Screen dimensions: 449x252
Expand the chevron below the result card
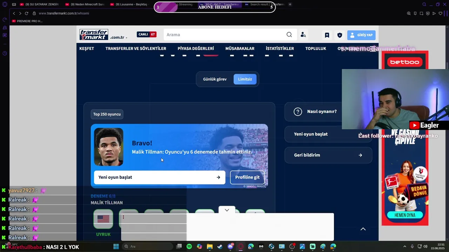coord(227,210)
